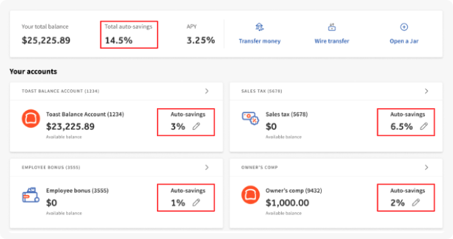Viewport: 453px width, 239px height.
Task: Click the 1% auto-savings value
Action: pyautogui.click(x=178, y=203)
